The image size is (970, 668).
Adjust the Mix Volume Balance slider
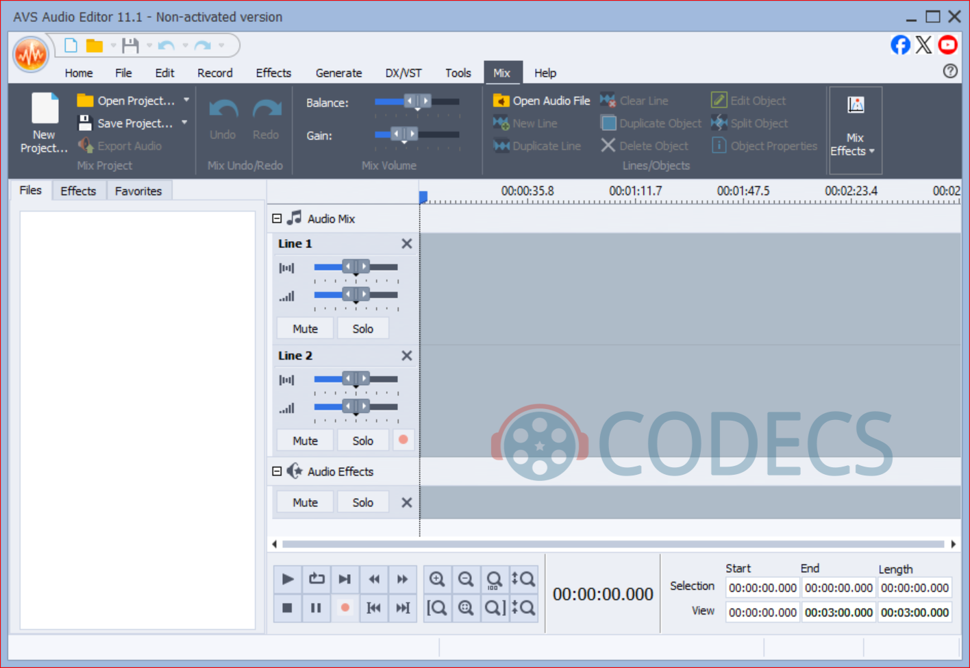[x=417, y=101]
